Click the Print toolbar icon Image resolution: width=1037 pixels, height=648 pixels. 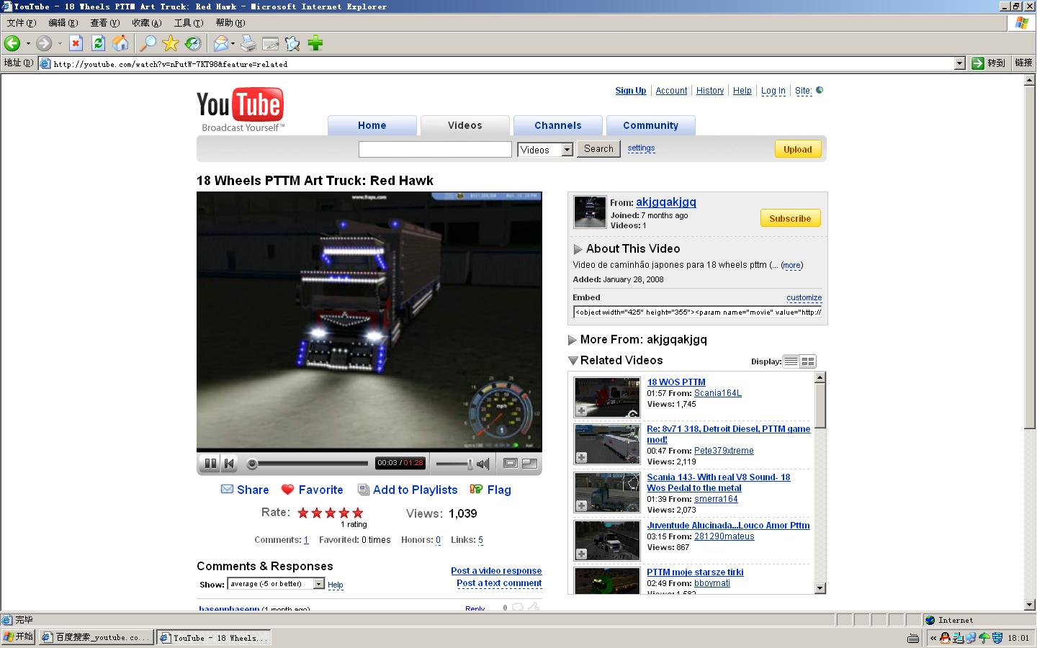click(x=248, y=43)
